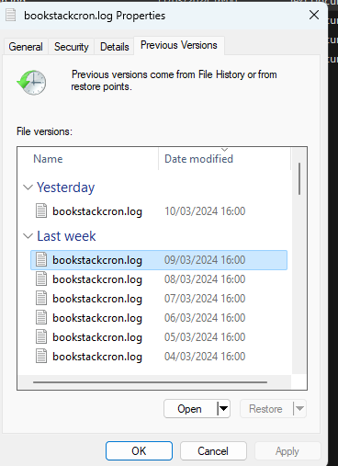This screenshot has width=338, height=466.
Task: Switch to the General tab
Action: pyautogui.click(x=26, y=47)
